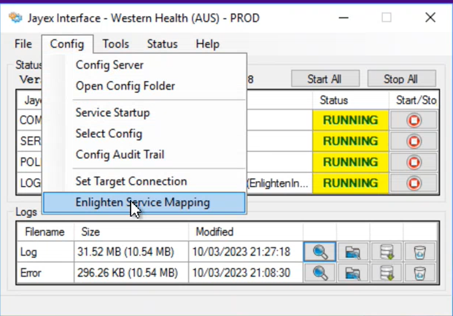Select the RUNNING status of LOG row
Image resolution: width=453 pixels, height=316 pixels.
click(x=350, y=183)
